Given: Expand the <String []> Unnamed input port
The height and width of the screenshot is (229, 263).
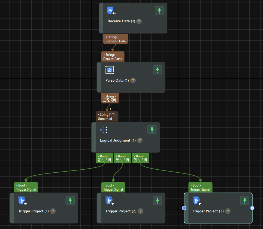Looking at the screenshot, I should (x=107, y=116).
